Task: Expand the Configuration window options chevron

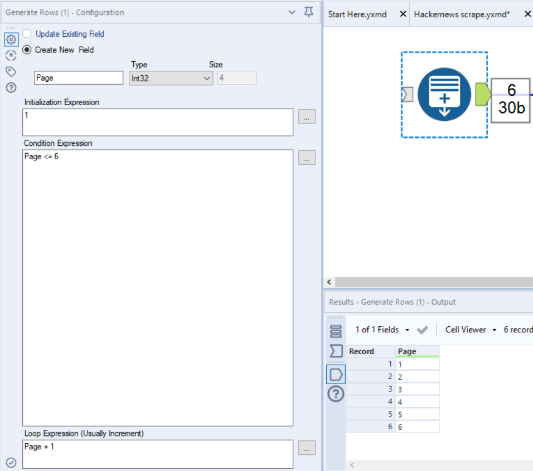Action: tap(292, 13)
